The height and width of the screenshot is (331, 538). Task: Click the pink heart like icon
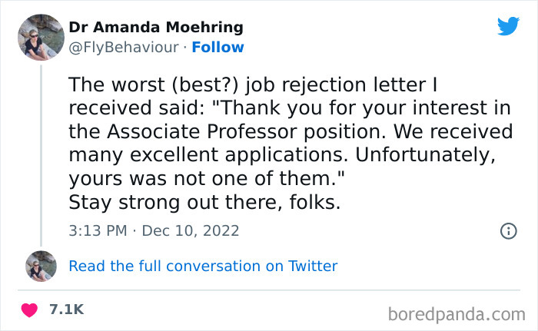click(29, 309)
